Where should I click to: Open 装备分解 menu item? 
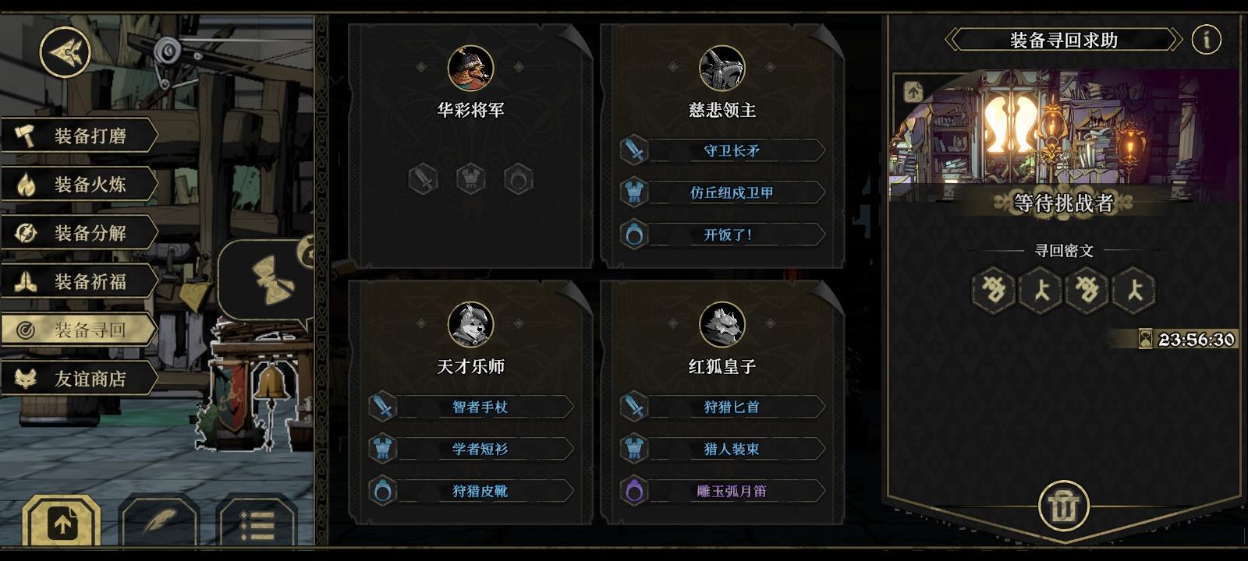[x=79, y=233]
